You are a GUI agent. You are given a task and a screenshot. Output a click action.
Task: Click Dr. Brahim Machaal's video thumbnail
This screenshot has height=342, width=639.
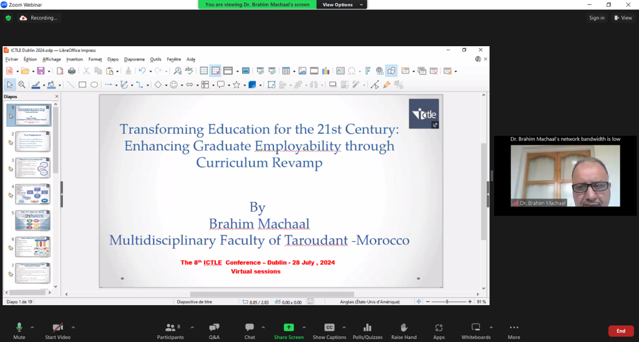tap(565, 176)
